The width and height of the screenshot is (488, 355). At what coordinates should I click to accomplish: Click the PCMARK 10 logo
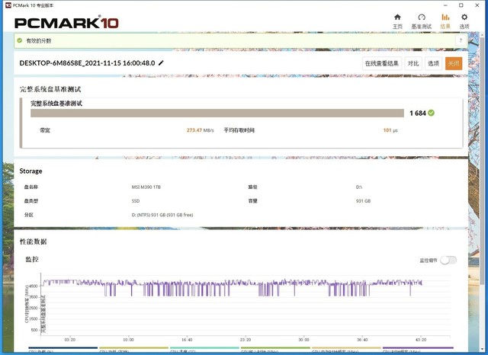coord(66,22)
